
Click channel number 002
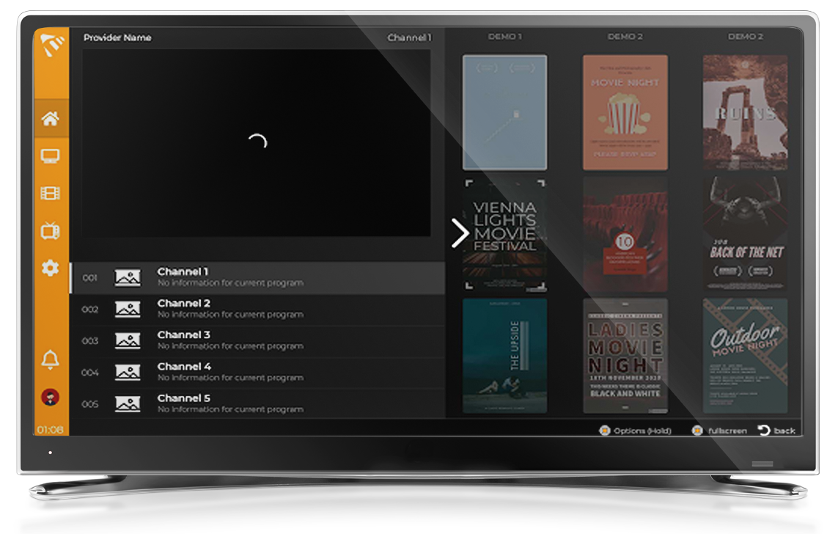click(x=89, y=310)
